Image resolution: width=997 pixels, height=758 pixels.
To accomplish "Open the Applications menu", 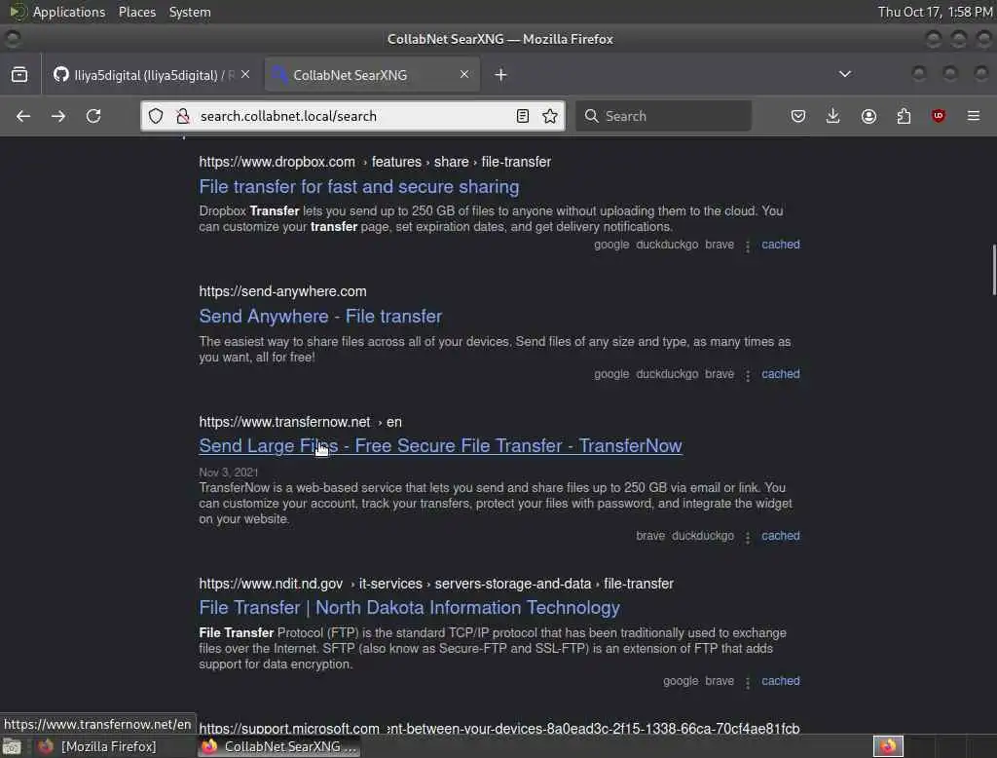I will point(69,12).
